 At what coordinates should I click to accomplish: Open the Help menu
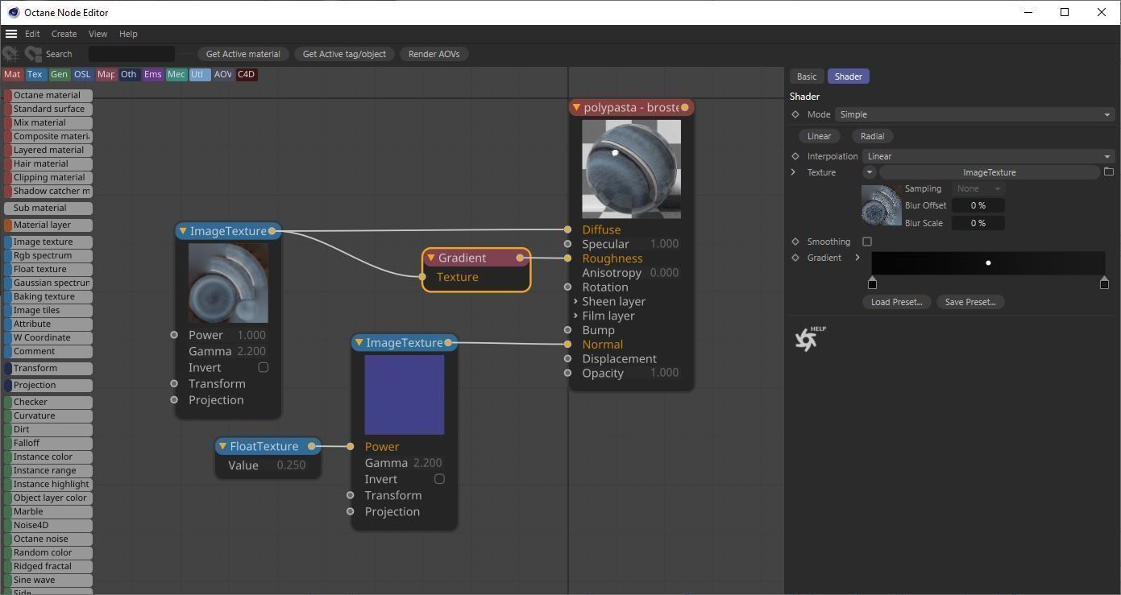[128, 34]
